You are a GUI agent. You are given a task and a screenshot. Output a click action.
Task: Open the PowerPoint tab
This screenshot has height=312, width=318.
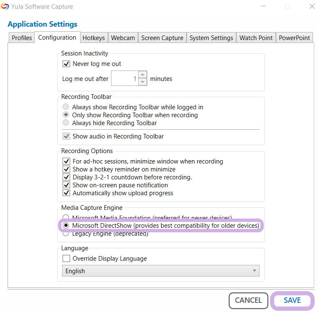pos(294,38)
